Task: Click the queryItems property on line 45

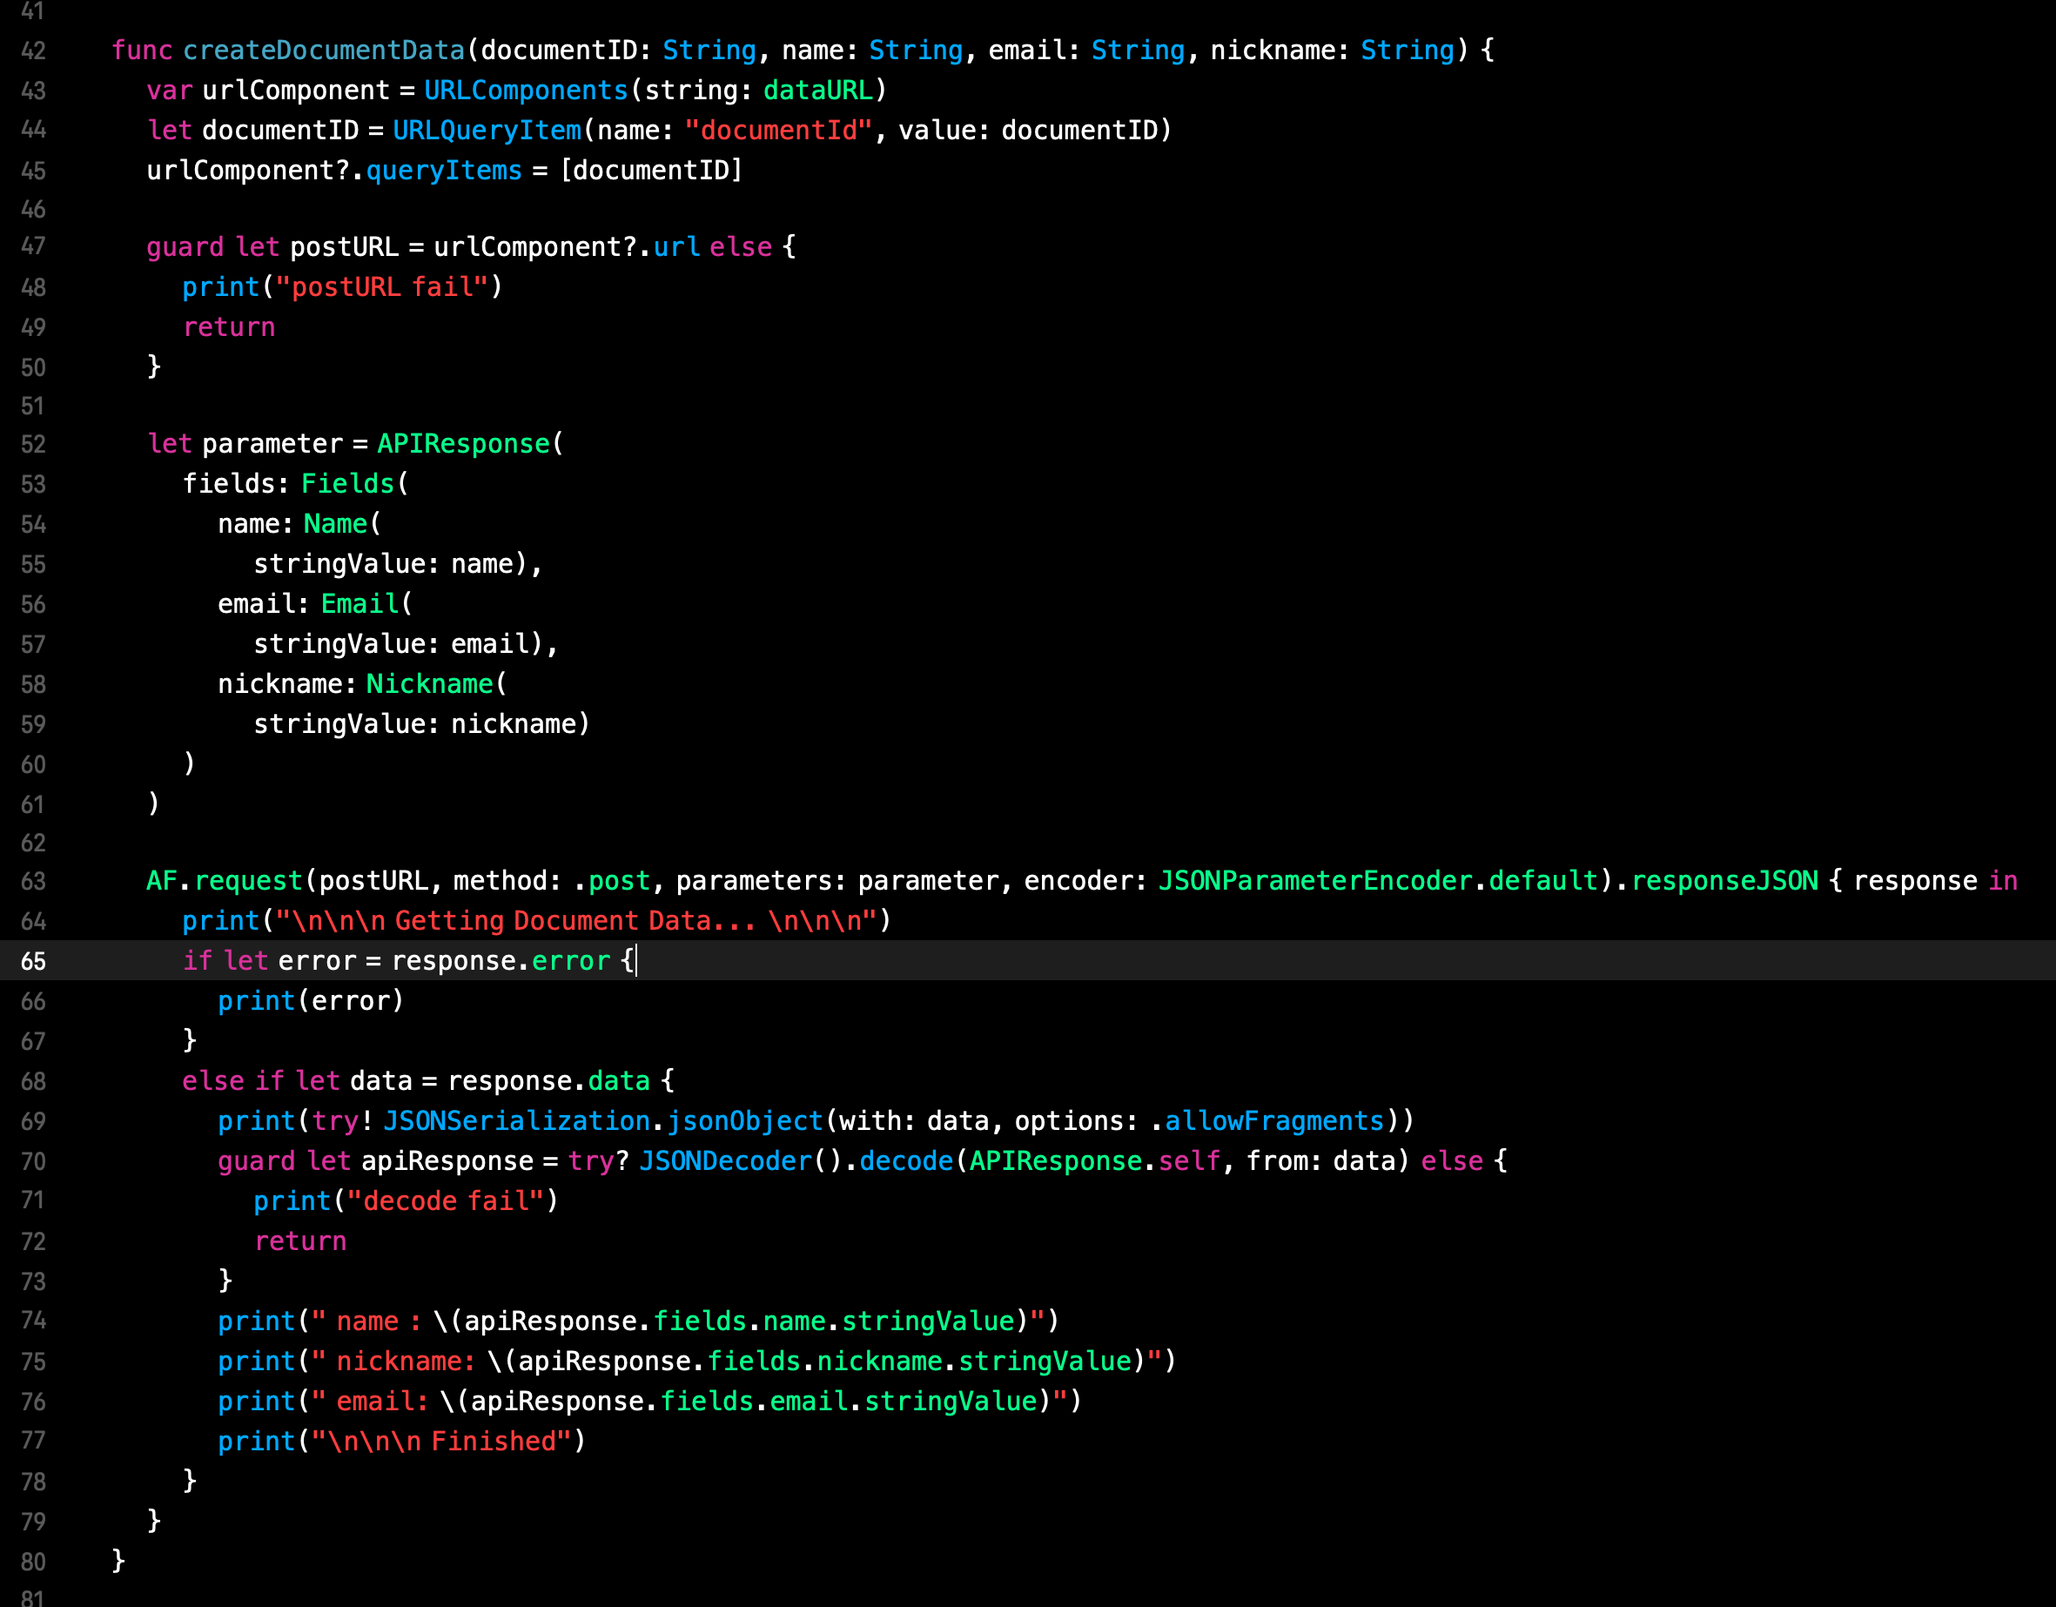Action: [x=443, y=171]
